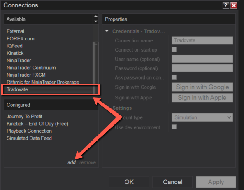This screenshot has height=190, width=244.
Task: Click the help question mark icon
Action: pyautogui.click(x=225, y=5)
